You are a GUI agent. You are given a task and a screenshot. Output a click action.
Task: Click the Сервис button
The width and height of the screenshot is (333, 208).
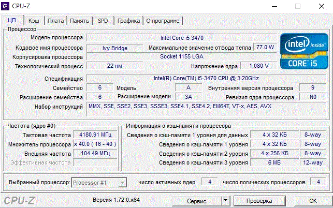[x=197, y=201]
